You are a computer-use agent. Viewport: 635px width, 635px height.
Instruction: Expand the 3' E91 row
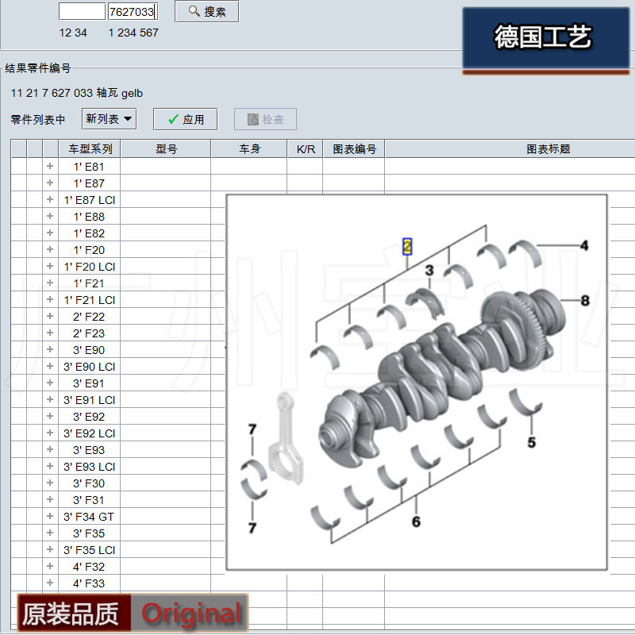(50, 383)
